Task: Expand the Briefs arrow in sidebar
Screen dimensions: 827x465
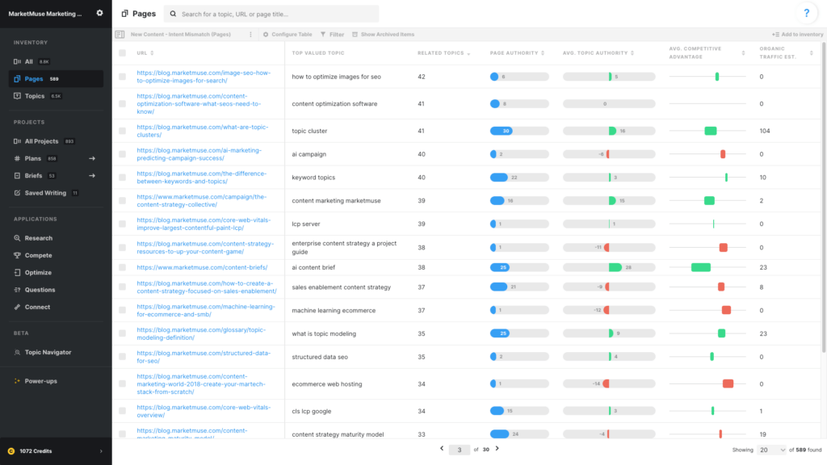Action: pos(92,175)
